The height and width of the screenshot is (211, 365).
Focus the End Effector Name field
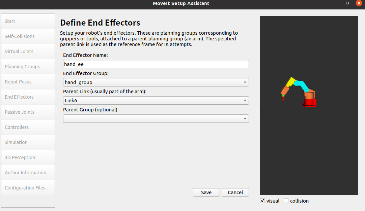(x=156, y=64)
